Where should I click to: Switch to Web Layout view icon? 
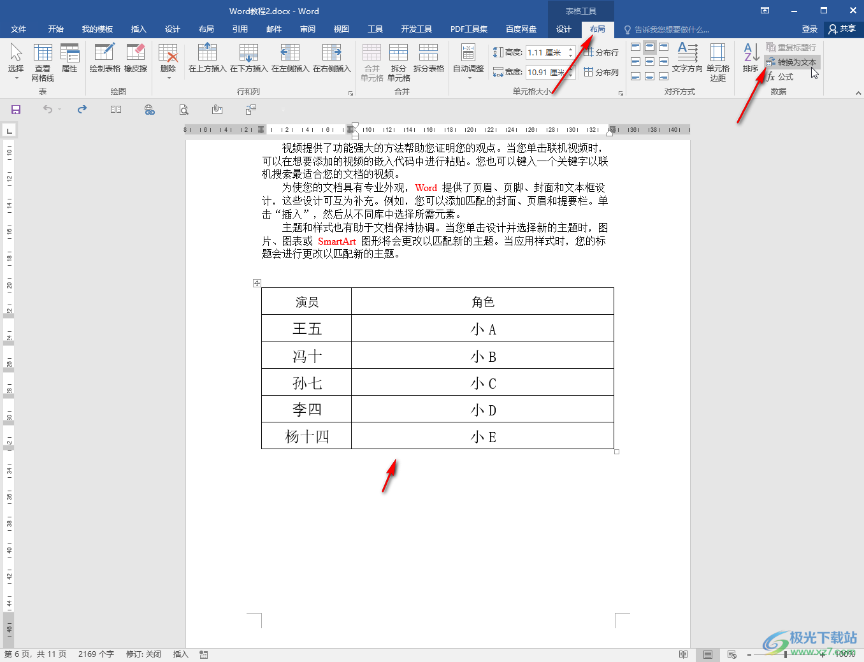(732, 654)
